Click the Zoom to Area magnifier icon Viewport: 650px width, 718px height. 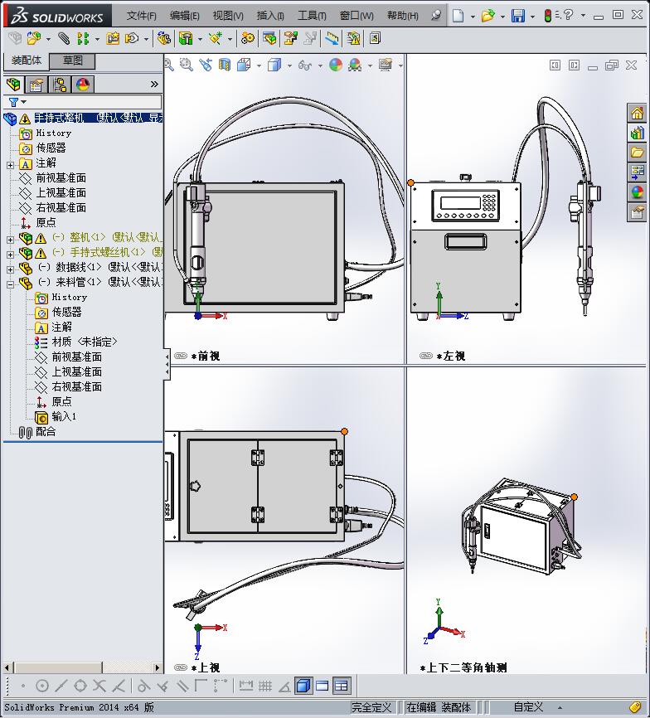(x=186, y=65)
